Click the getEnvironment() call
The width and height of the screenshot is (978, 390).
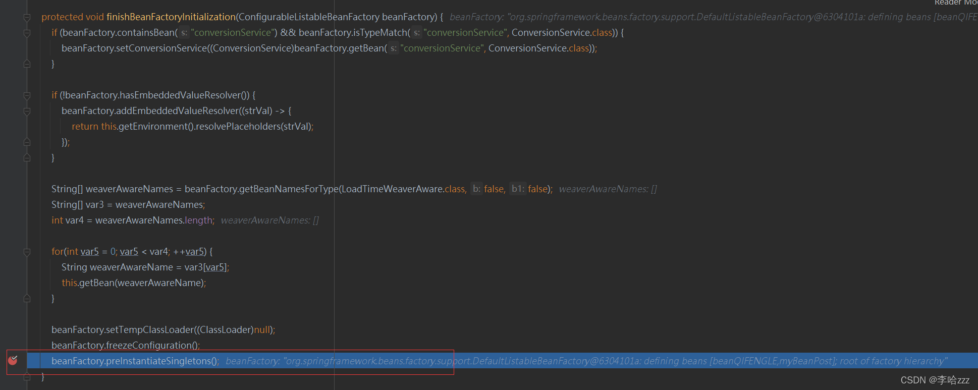(156, 127)
